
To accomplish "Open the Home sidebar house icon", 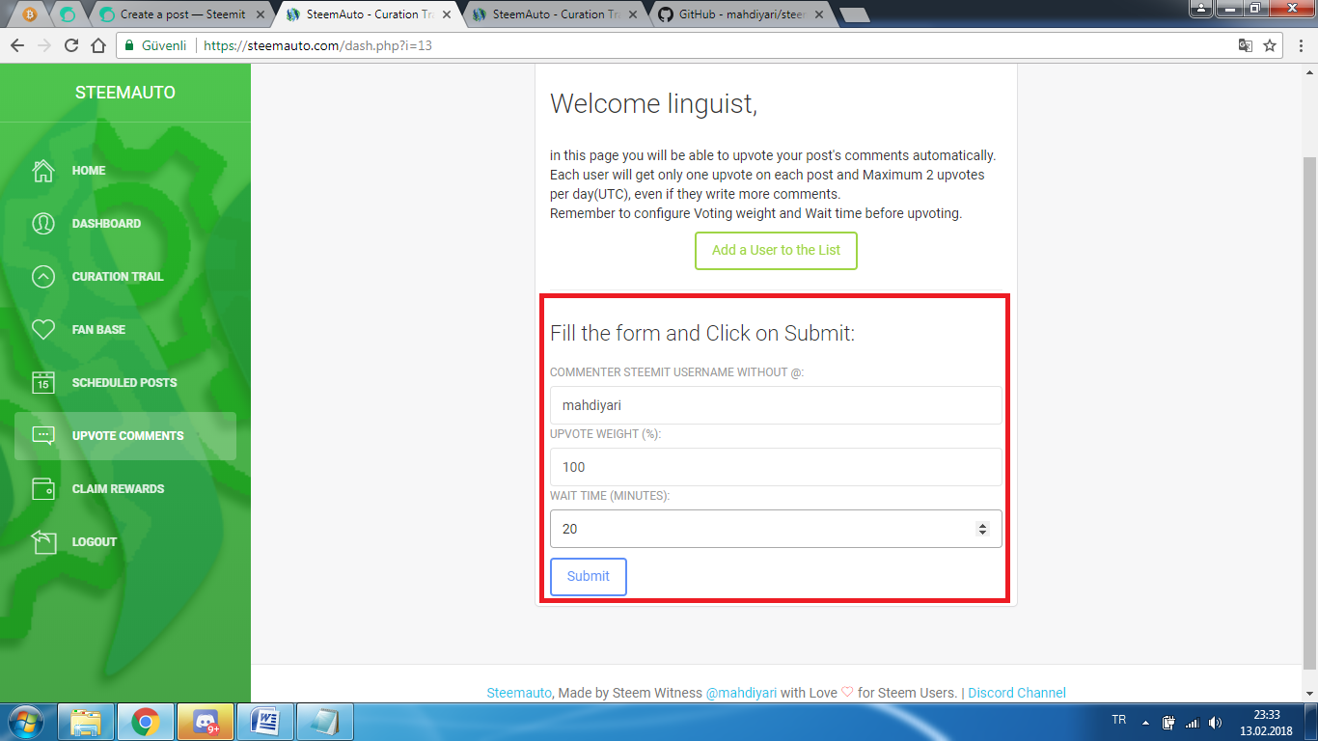I will click(43, 171).
